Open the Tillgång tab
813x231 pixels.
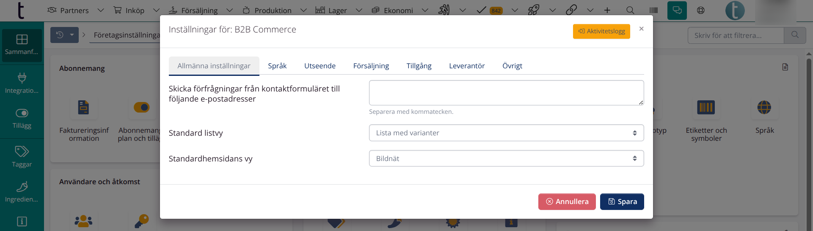(x=419, y=66)
